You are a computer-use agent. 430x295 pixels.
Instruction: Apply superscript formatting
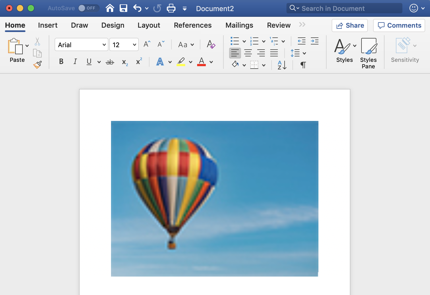tap(139, 62)
